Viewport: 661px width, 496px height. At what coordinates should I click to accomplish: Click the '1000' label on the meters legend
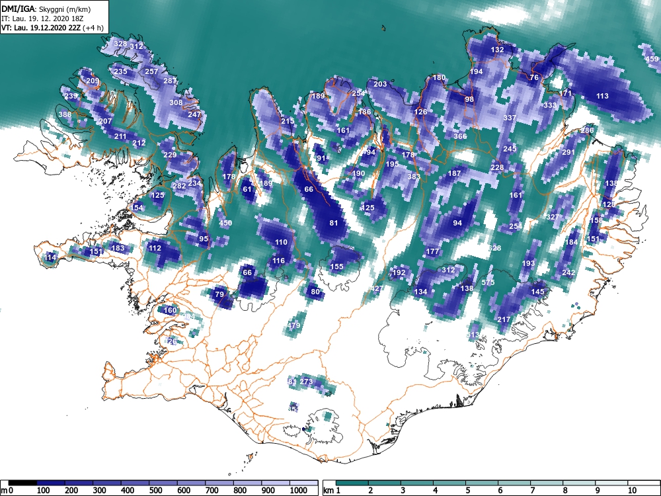pos(299,491)
